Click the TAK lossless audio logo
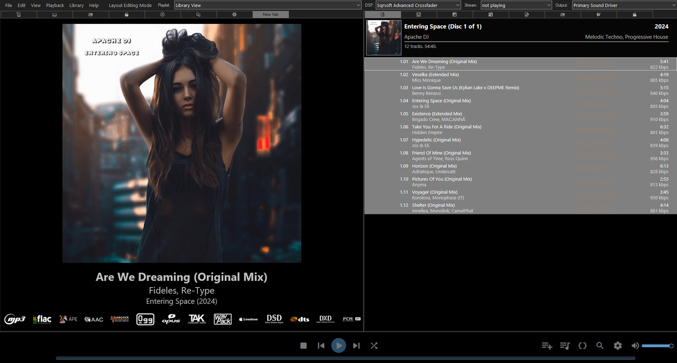The width and height of the screenshot is (677, 363). pyautogui.click(x=197, y=319)
